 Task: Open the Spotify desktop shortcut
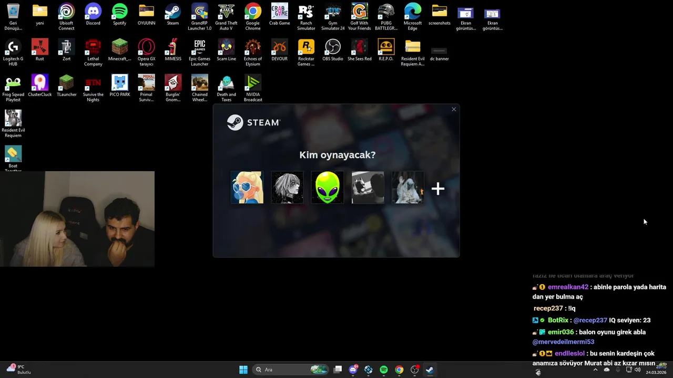pos(119,14)
